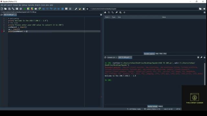Open the Tools menu
Screen dimensions: 207x116
[x=43, y=5]
